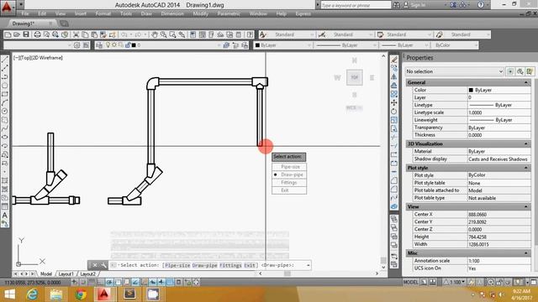538x302 pixels.
Task: Select the Draw-pipe radio option
Action: pyautogui.click(x=289, y=174)
